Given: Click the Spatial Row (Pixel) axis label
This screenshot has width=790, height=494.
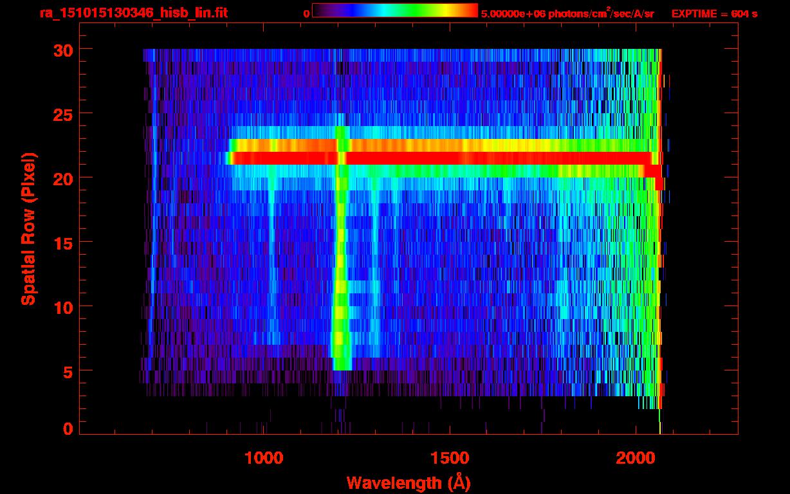Looking at the screenshot, I should click(x=28, y=228).
